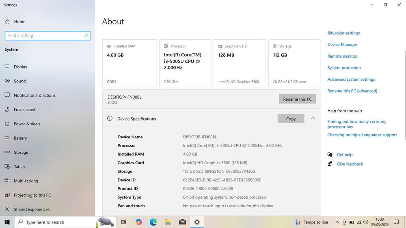This screenshot has height=228, width=406.
Task: Open File Explorer from the taskbar
Action: pos(168,222)
